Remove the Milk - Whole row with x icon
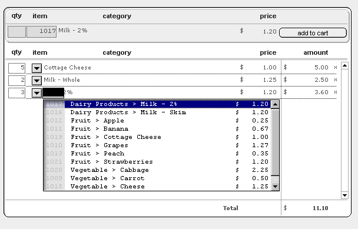 coord(336,79)
